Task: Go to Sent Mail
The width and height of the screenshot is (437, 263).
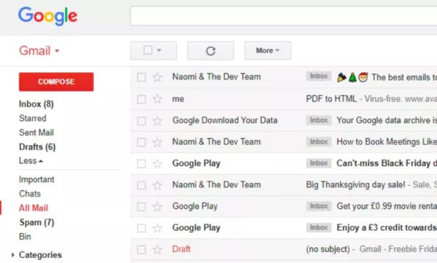Action: coord(36,133)
